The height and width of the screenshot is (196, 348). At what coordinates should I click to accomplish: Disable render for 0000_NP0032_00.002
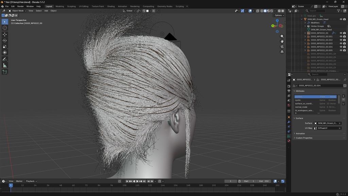(x=345, y=40)
